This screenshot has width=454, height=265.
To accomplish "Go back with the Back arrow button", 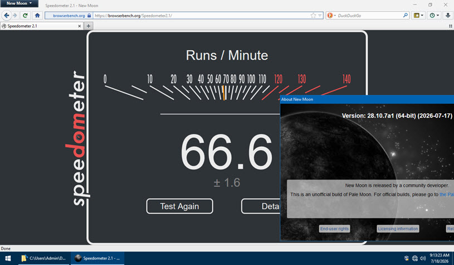I will pos(6,16).
